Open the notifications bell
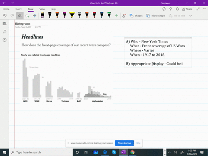This screenshot has width=208, height=156. click(177, 9)
